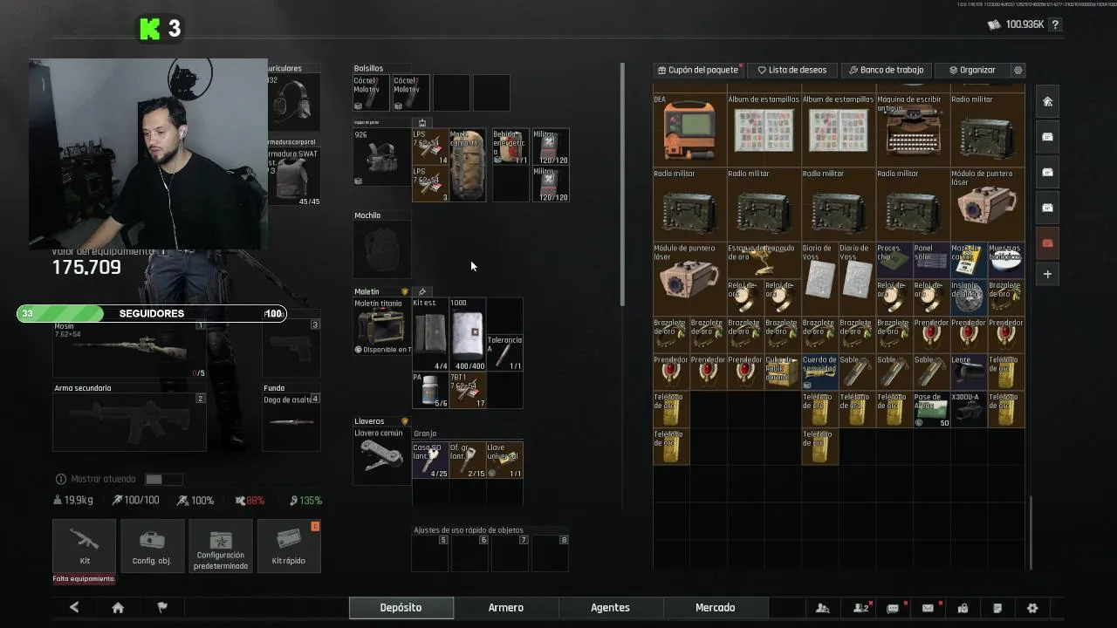Select the third storage box in sidebar
1117x628 pixels.
[x=1048, y=208]
